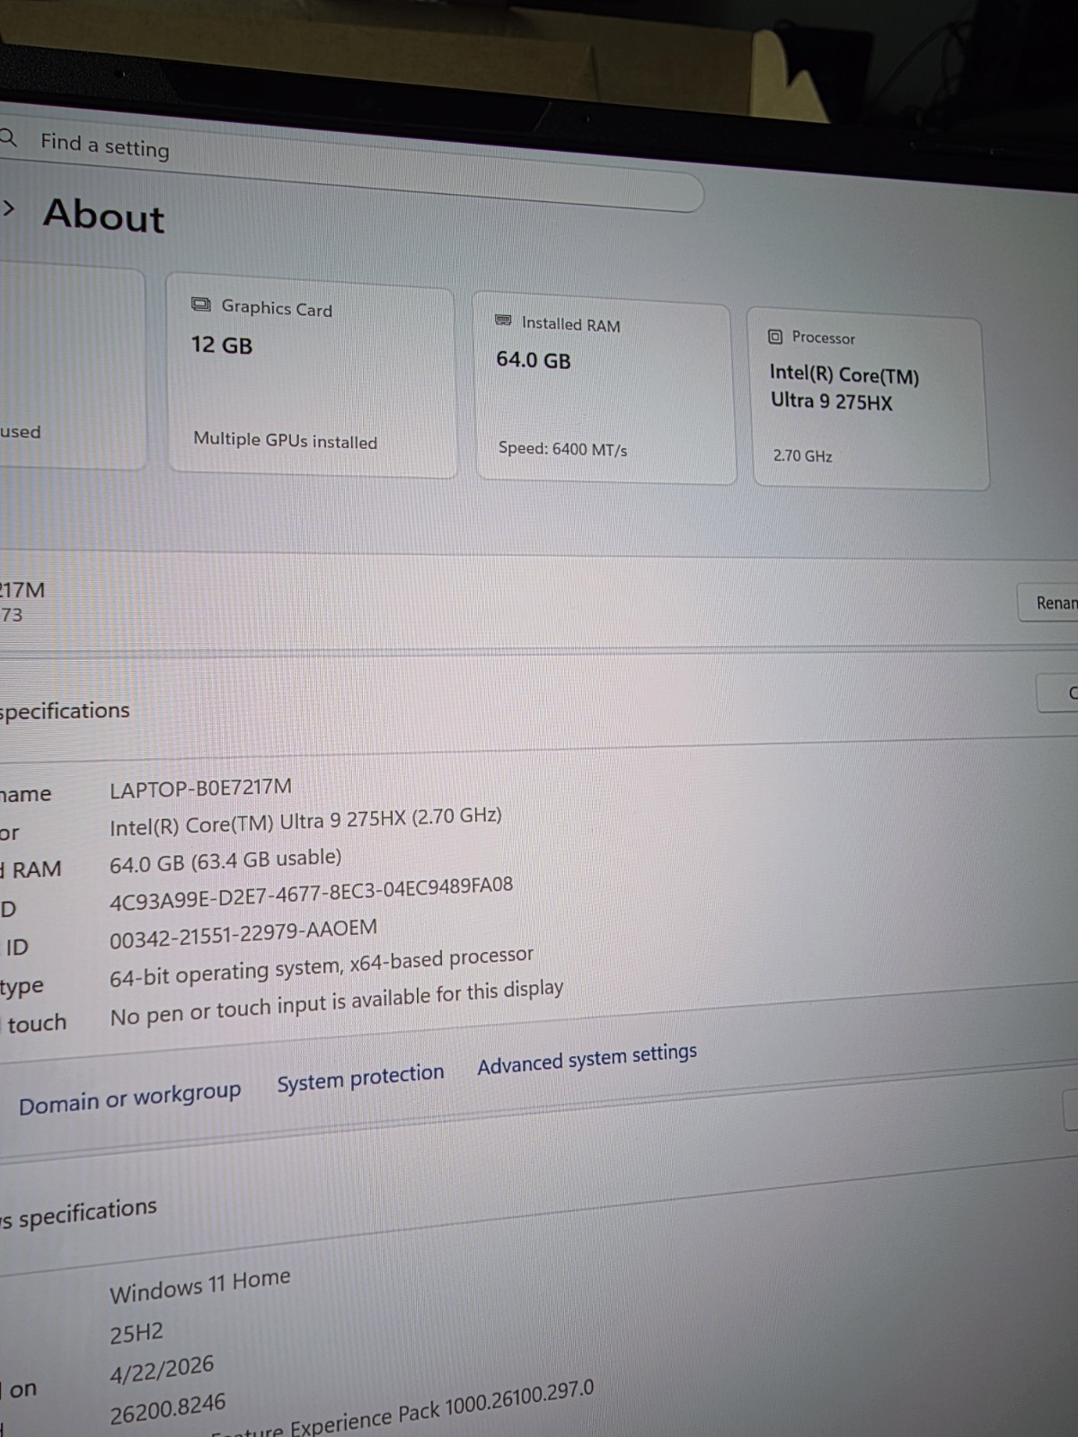
Task: Click the Multiple GPUs installed label
Action: (286, 440)
